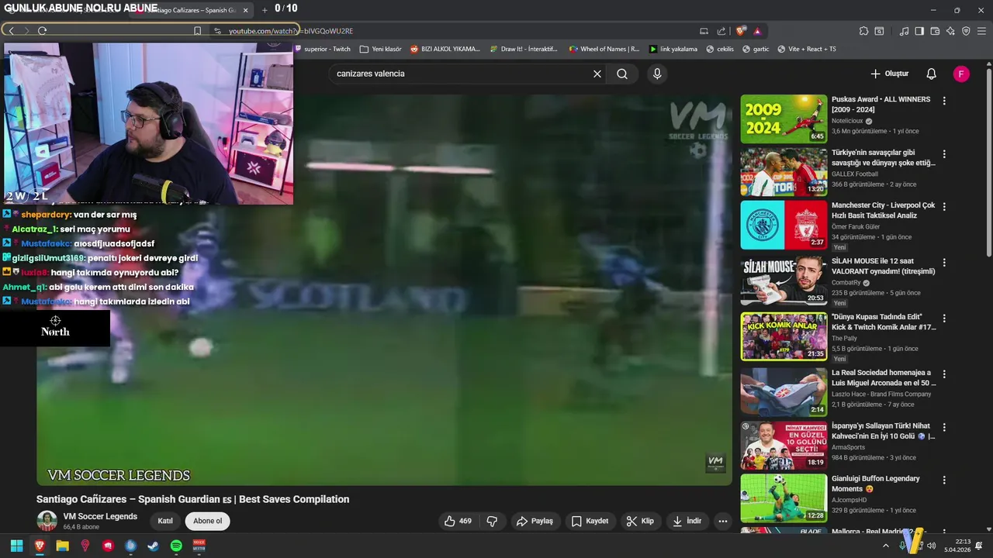Image resolution: width=993 pixels, height=558 pixels.
Task: Start voice search with microphone icon
Action: pos(657,74)
